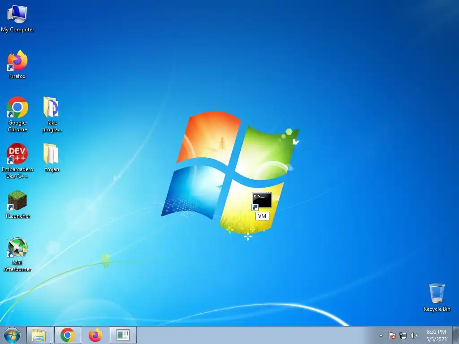
Task: Open File Explorer from the taskbar
Action: click(x=39, y=335)
